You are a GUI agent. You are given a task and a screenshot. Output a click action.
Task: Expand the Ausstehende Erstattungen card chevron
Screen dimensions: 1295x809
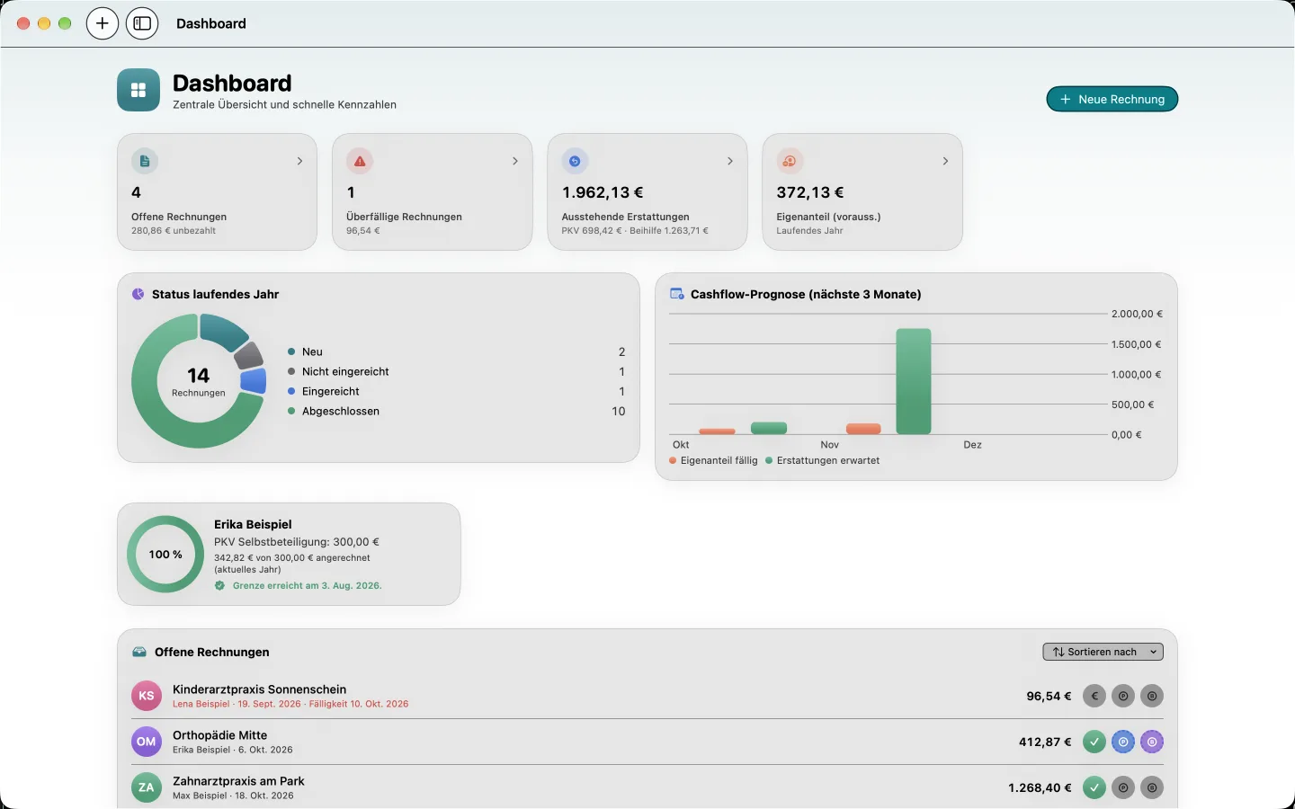(730, 161)
